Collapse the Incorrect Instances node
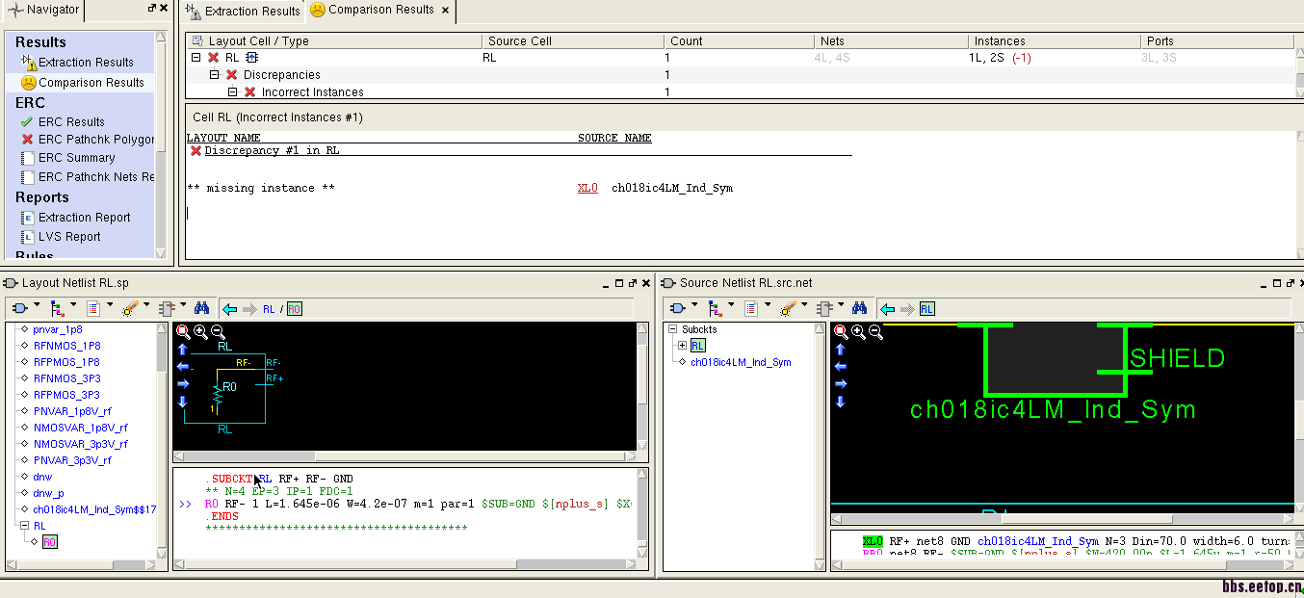Image resolution: width=1304 pixels, height=598 pixels. [232, 92]
